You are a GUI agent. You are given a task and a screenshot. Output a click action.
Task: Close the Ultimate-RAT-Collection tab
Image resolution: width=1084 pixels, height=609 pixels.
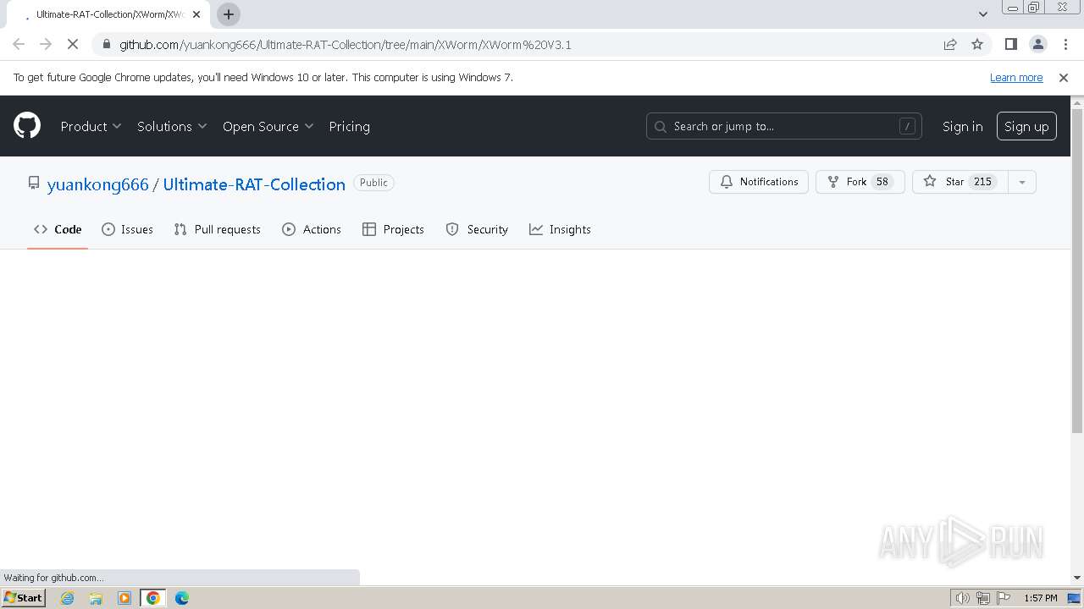(x=196, y=14)
